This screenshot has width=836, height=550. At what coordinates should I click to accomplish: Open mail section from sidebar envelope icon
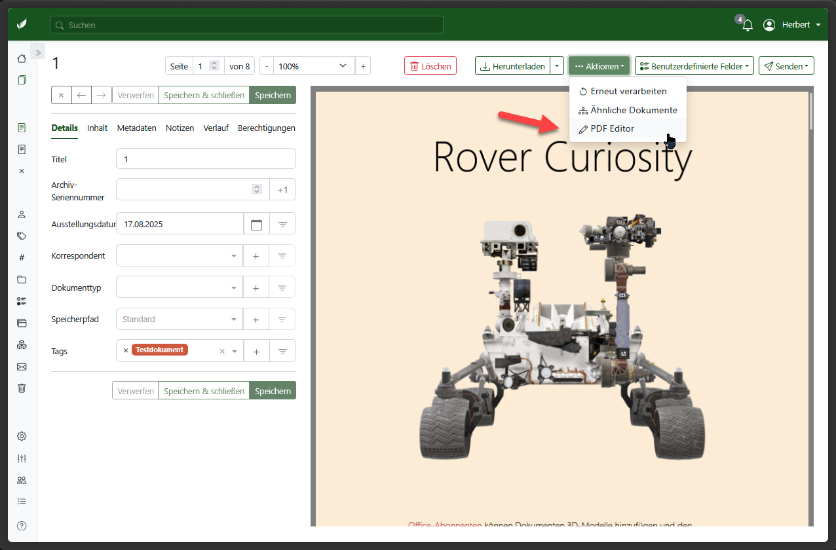point(22,367)
